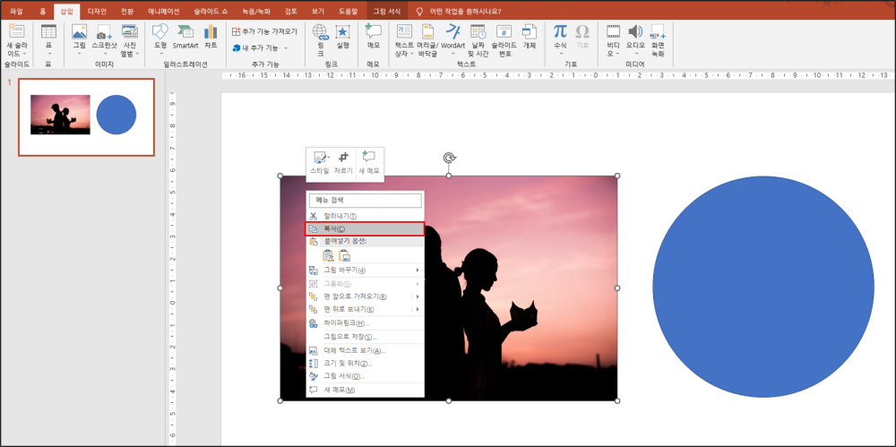
Task: Click 자르기 (Crop) on mini toolbar
Action: coord(343,163)
